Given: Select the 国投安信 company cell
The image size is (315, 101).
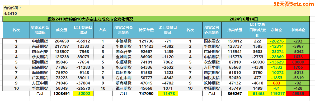Looking at the screenshot, I should [212, 78].
